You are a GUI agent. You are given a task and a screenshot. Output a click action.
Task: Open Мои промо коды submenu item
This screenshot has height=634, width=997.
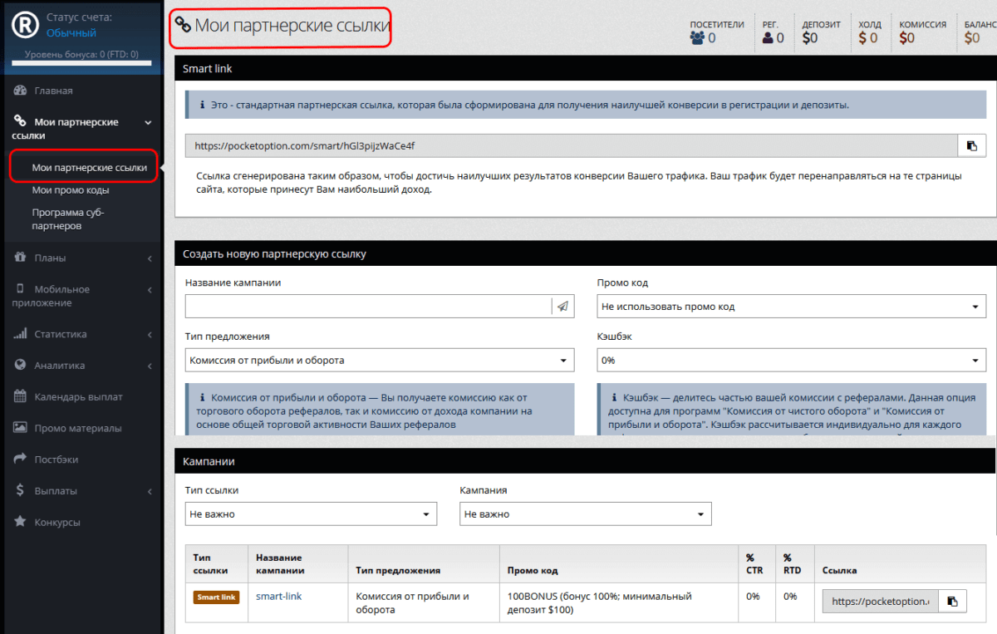[71, 190]
